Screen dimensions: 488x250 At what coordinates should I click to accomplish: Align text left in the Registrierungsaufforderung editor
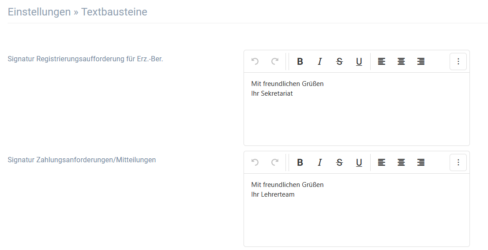click(382, 62)
